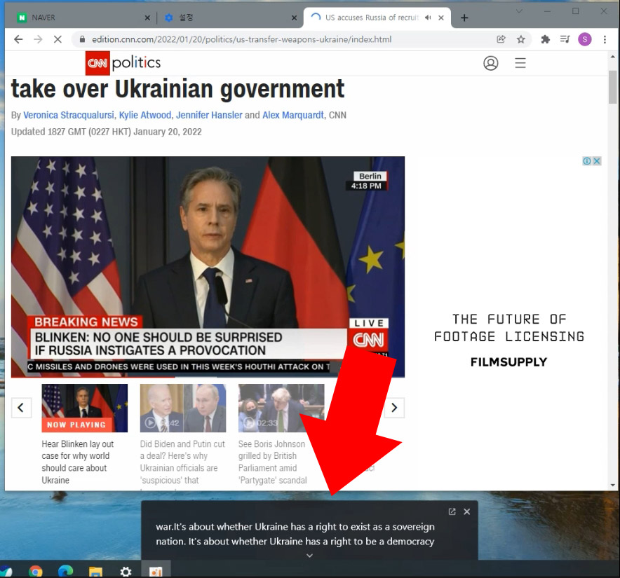Click the article date 'Updated 1827 GMT' text

(x=107, y=132)
